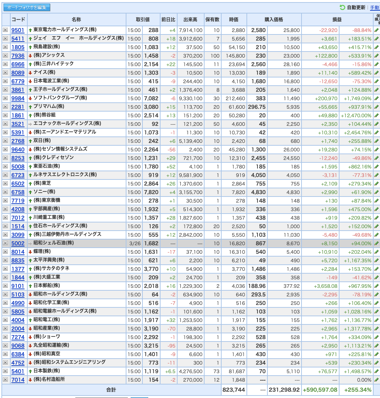Open stock code 7936 link
The image size is (380, 398).
tap(18, 56)
